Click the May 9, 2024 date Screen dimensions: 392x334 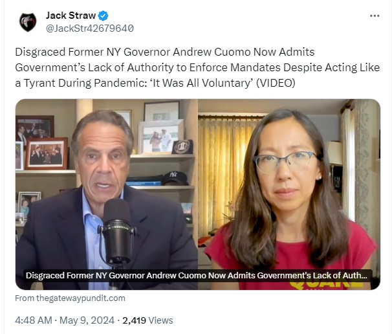[x=87, y=320]
